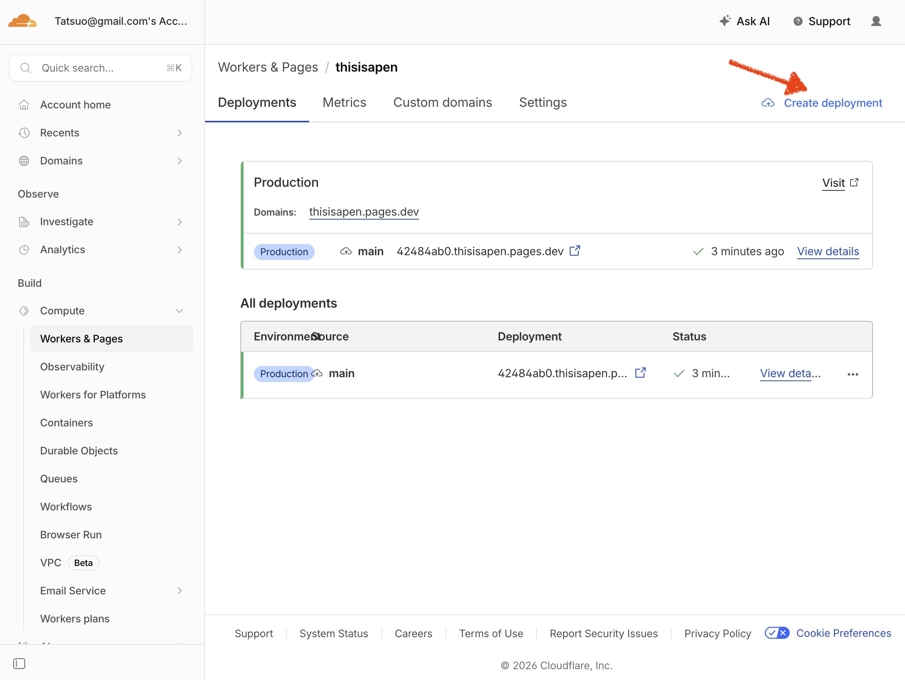This screenshot has width=905, height=680.
Task: Toggle the Cookie Preferences check-x icon
Action: coord(777,633)
